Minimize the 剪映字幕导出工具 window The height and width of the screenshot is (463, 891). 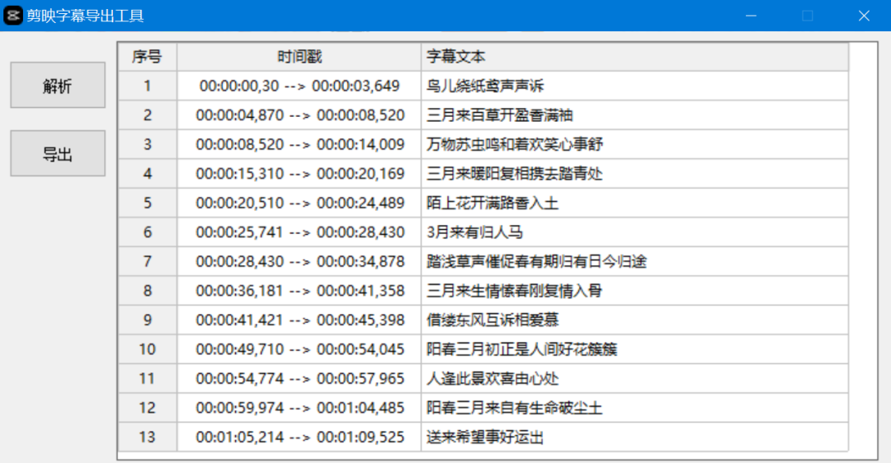(x=751, y=16)
